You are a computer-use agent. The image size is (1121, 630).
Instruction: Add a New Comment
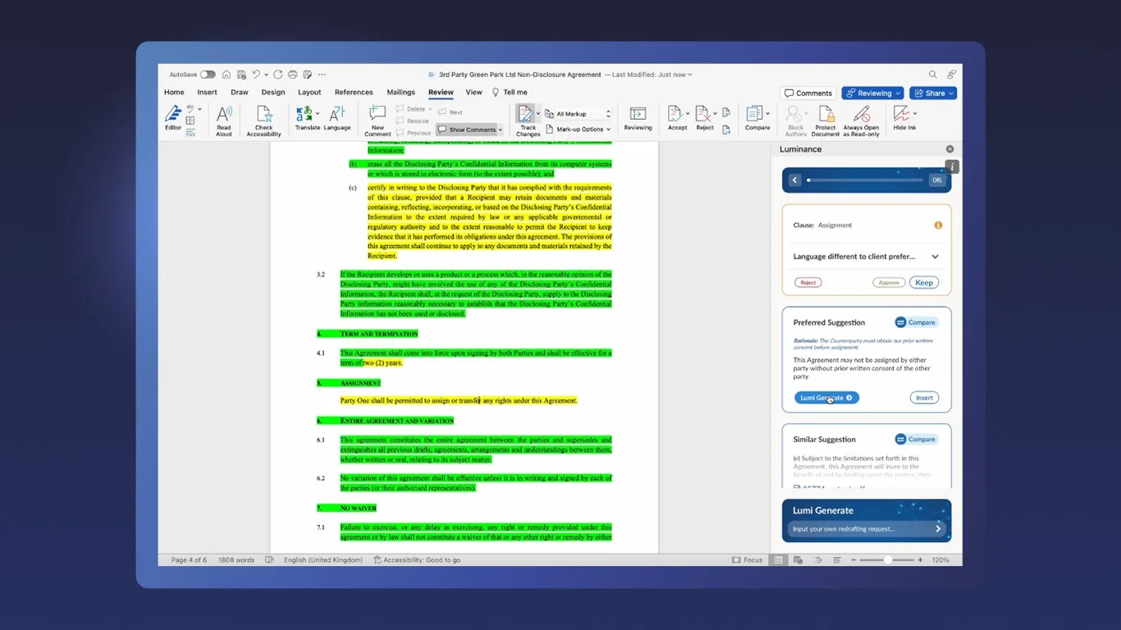(x=377, y=120)
